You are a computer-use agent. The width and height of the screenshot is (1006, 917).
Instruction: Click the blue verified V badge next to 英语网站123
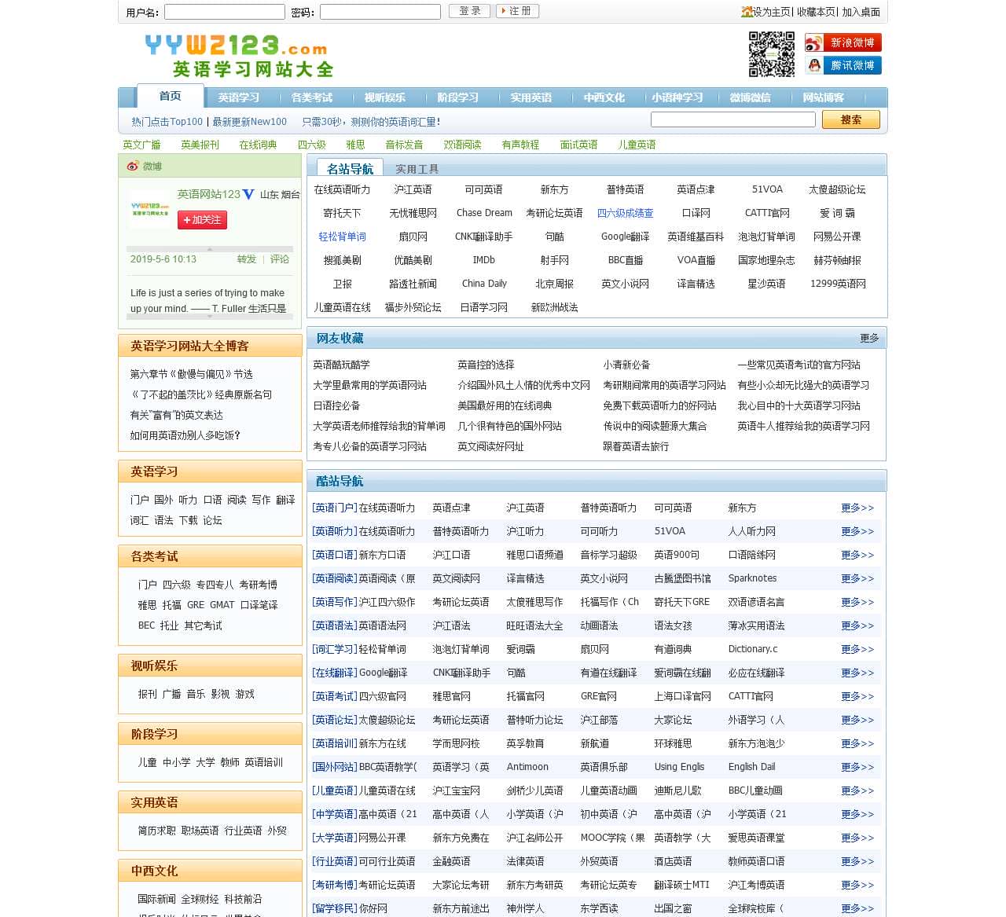click(248, 194)
